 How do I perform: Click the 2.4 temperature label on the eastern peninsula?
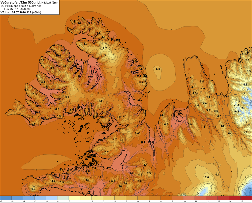click(205, 103)
